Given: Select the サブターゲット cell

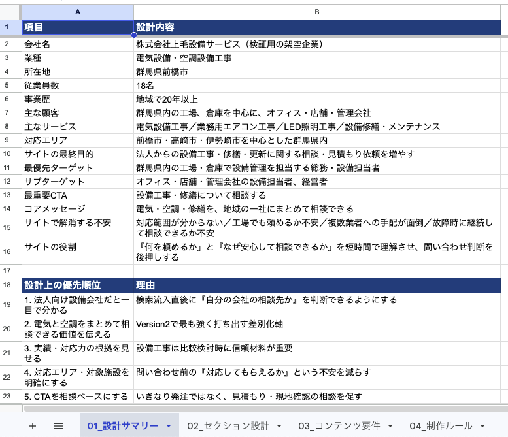Looking at the screenshot, I should tap(78, 182).
